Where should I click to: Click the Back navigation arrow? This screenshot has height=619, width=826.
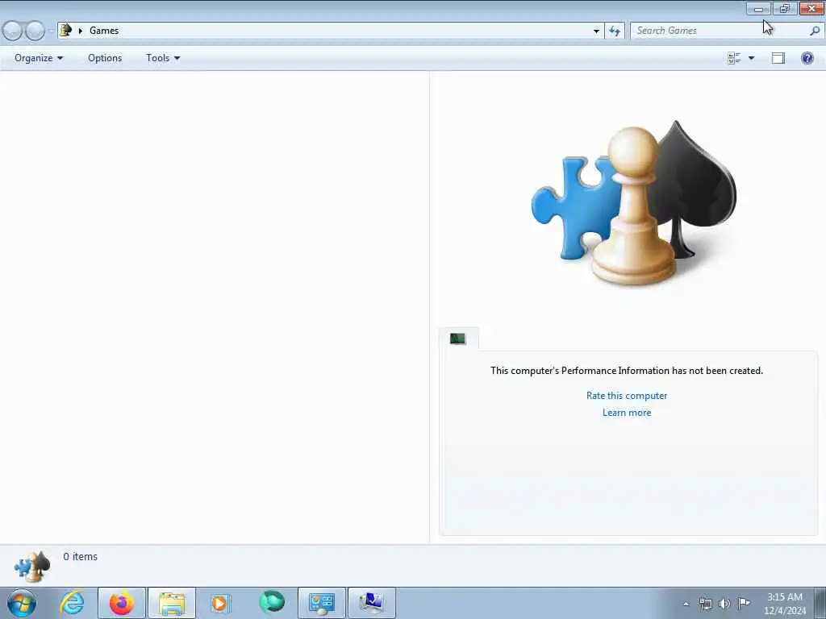(x=13, y=31)
